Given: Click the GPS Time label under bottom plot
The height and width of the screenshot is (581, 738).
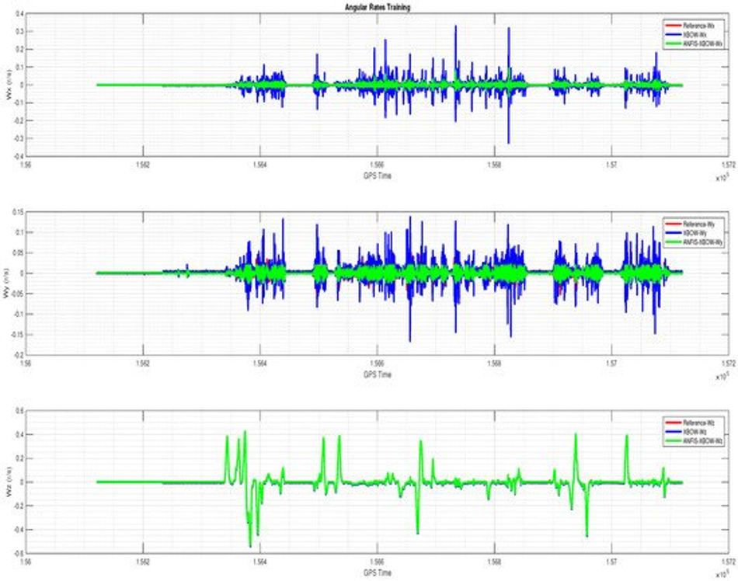Looking at the screenshot, I should (x=378, y=573).
